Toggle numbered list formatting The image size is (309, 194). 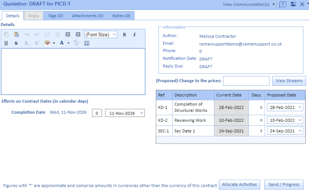57,34
